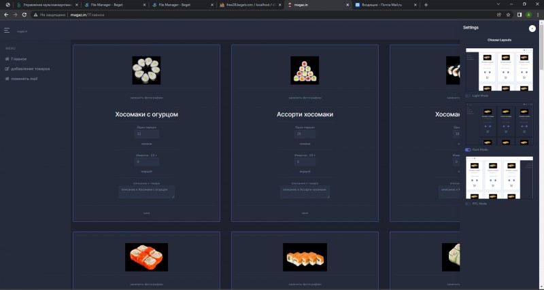Click the Ассорти хосомаки title
544x290 pixels.
pos(305,114)
